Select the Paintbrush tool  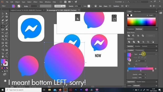pos(7,26)
